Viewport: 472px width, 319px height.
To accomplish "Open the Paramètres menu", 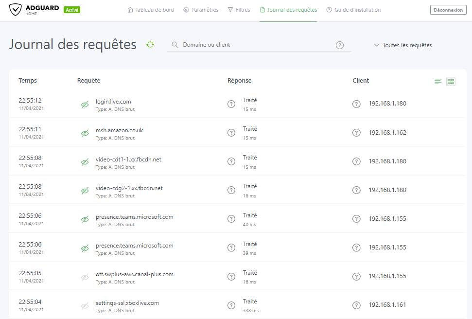I will point(201,10).
